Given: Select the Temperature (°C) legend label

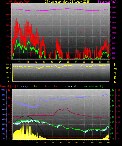Looking at the screenshot, I should point(93,86).
